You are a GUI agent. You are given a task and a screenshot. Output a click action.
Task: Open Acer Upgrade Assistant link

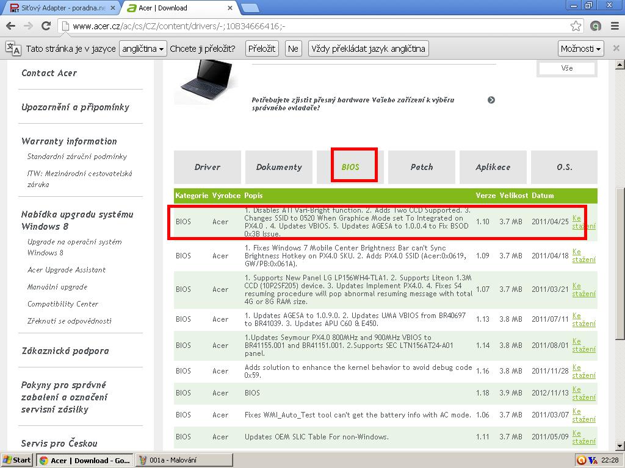click(66, 270)
